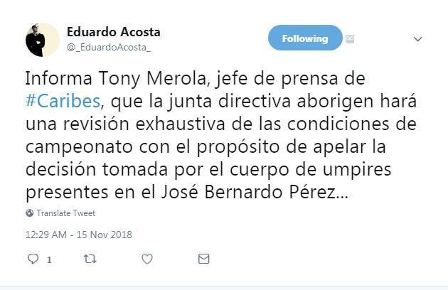448x290 pixels.
Task: Click the @_EduardoAcosta_ handle
Action: [x=109, y=47]
